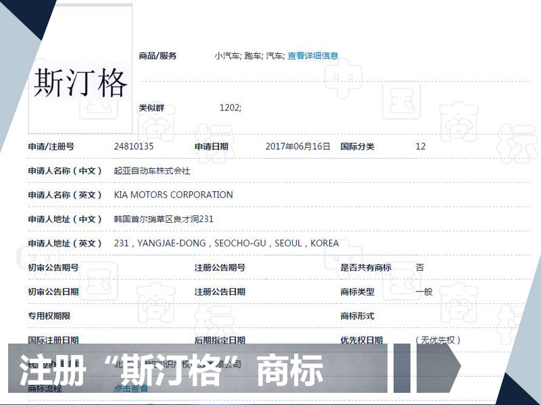The image size is (541, 405).
Task: Click the 点击查看 link beside 商标流程
Action: (x=131, y=389)
